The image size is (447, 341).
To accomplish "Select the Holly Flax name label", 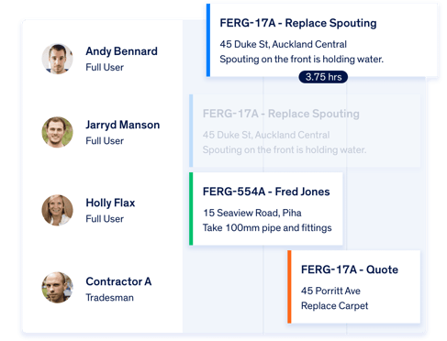I will click(110, 203).
